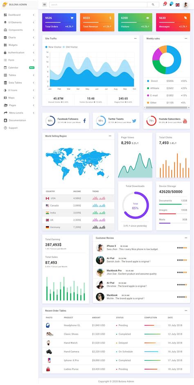Click the Twitter bird icon
The image size is (194, 385).
[x=134, y=121]
